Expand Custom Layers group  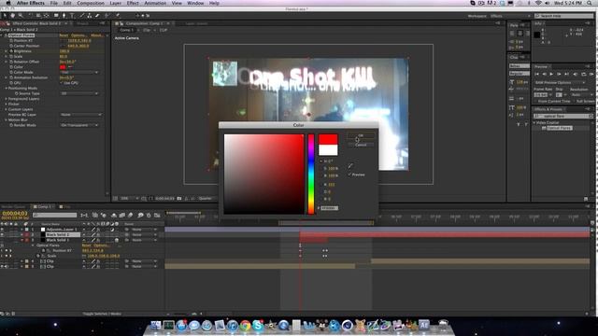7,109
